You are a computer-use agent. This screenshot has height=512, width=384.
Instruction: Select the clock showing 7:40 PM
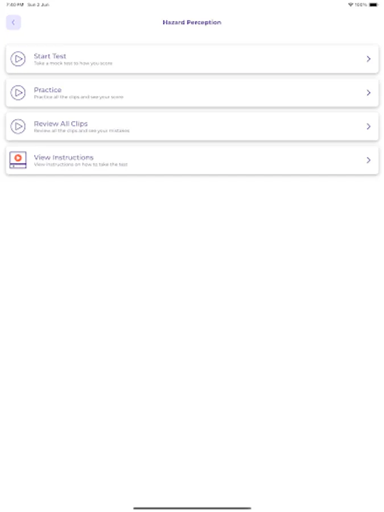click(x=10, y=4)
